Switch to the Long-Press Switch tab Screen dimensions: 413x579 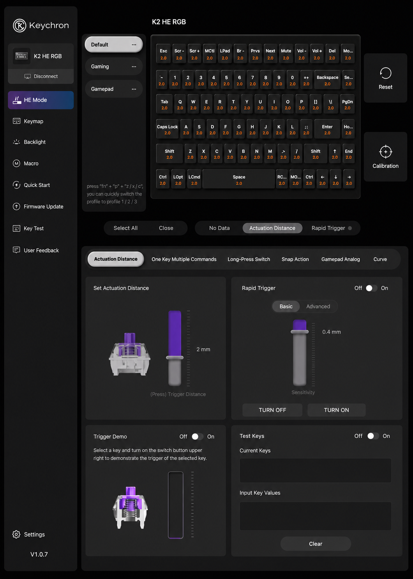click(249, 259)
